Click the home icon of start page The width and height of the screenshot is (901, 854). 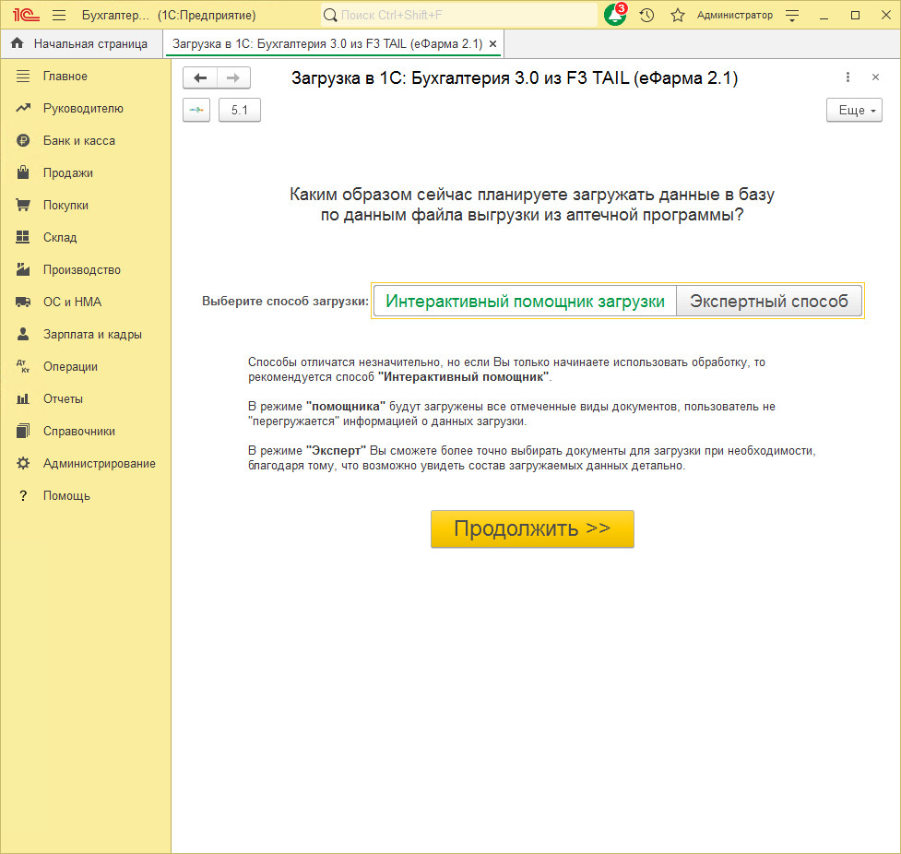click(x=18, y=43)
